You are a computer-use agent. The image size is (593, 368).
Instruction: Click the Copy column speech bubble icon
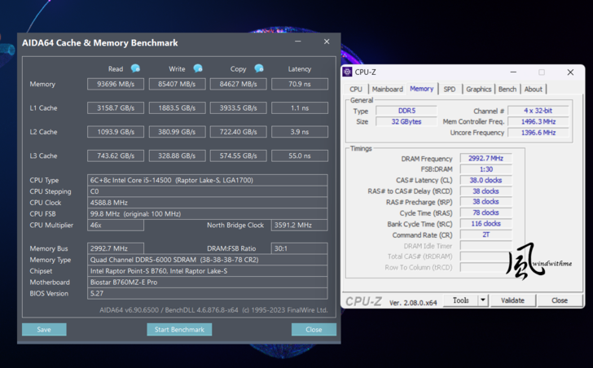pyautogui.click(x=258, y=69)
